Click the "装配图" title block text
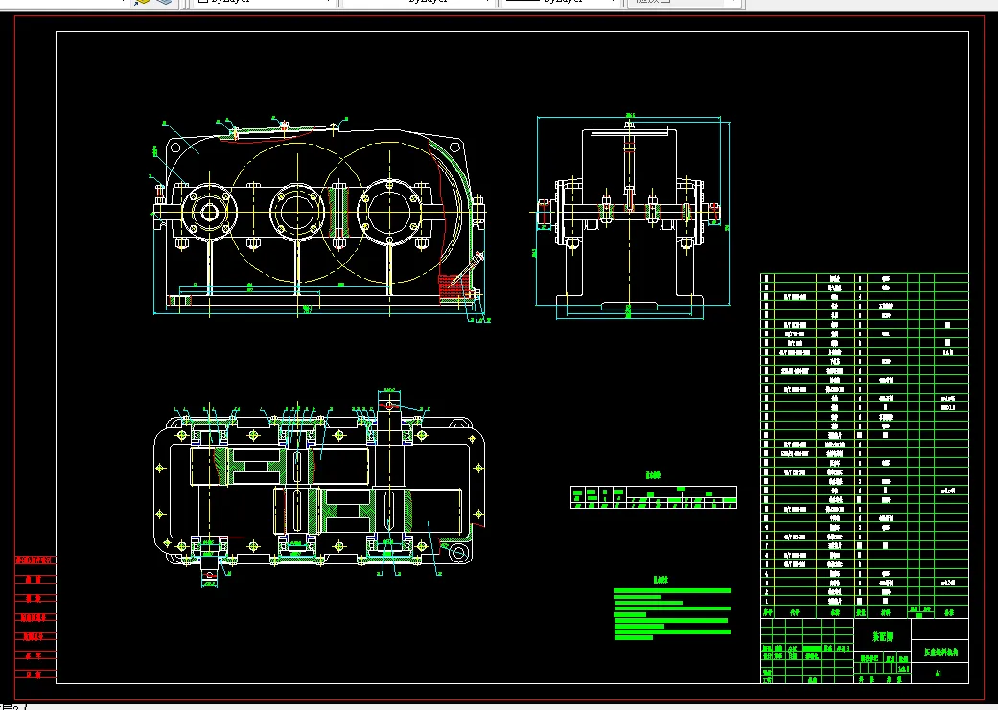The image size is (998, 710). pos(882,637)
